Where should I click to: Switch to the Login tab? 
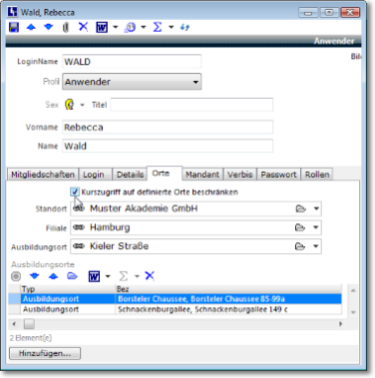[x=95, y=175]
